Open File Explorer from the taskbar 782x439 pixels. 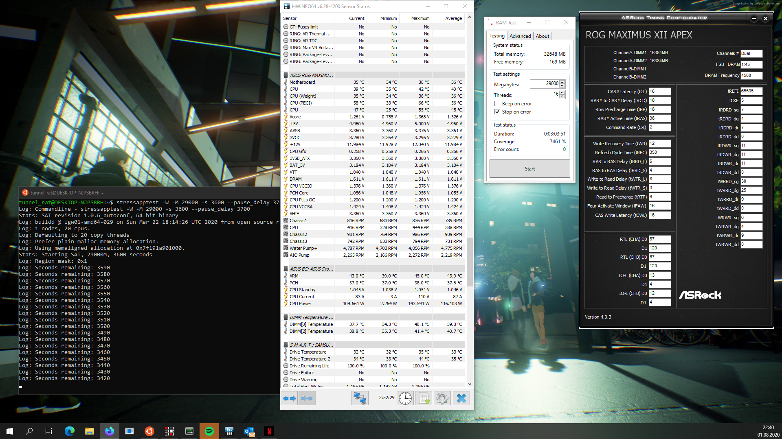click(90, 431)
